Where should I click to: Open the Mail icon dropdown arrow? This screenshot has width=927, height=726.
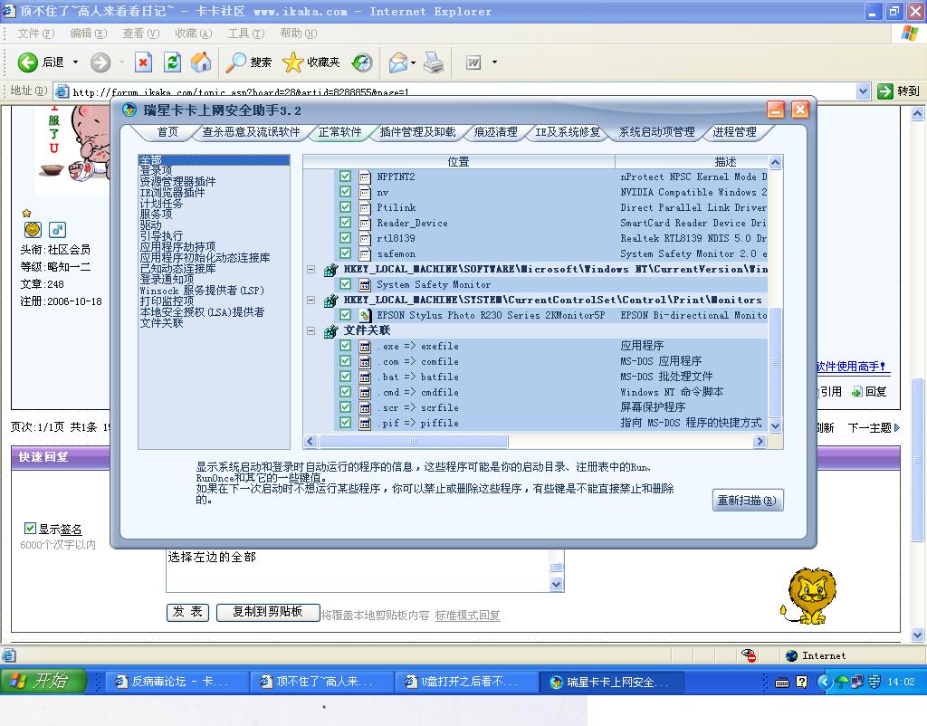pyautogui.click(x=413, y=62)
